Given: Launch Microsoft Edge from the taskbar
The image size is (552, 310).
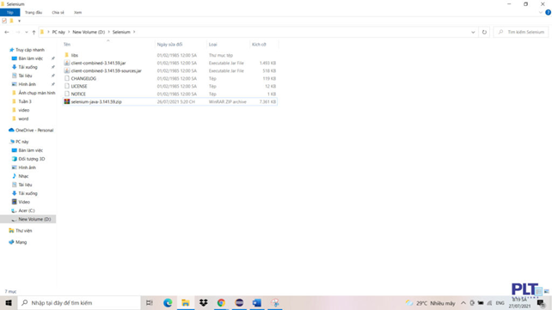Looking at the screenshot, I should pos(168,302).
